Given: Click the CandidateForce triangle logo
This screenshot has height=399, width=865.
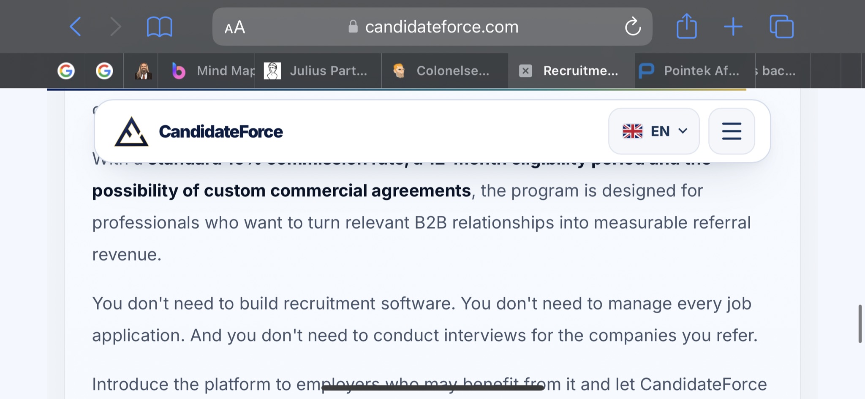Looking at the screenshot, I should coord(131,132).
